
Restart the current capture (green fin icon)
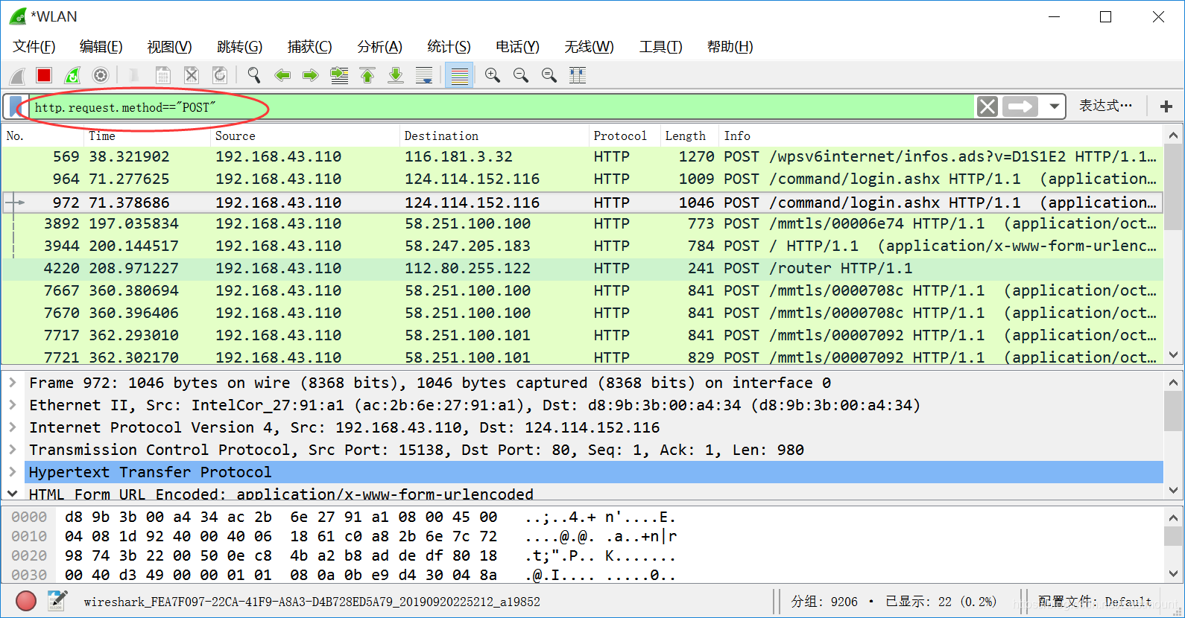point(72,75)
